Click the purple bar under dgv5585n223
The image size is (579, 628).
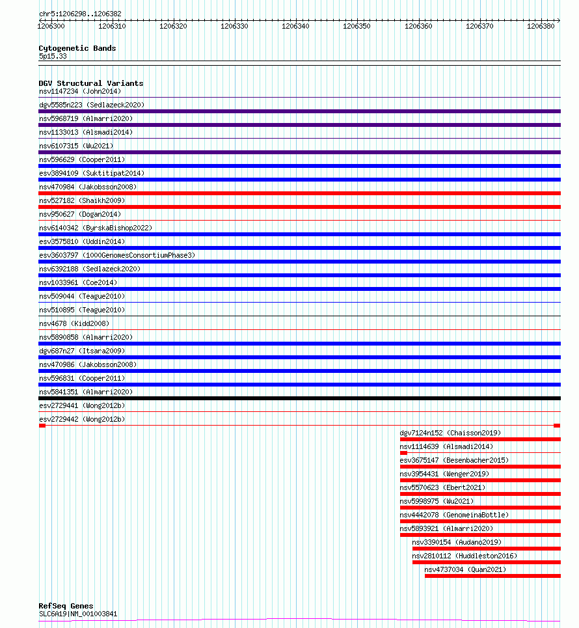point(299,111)
